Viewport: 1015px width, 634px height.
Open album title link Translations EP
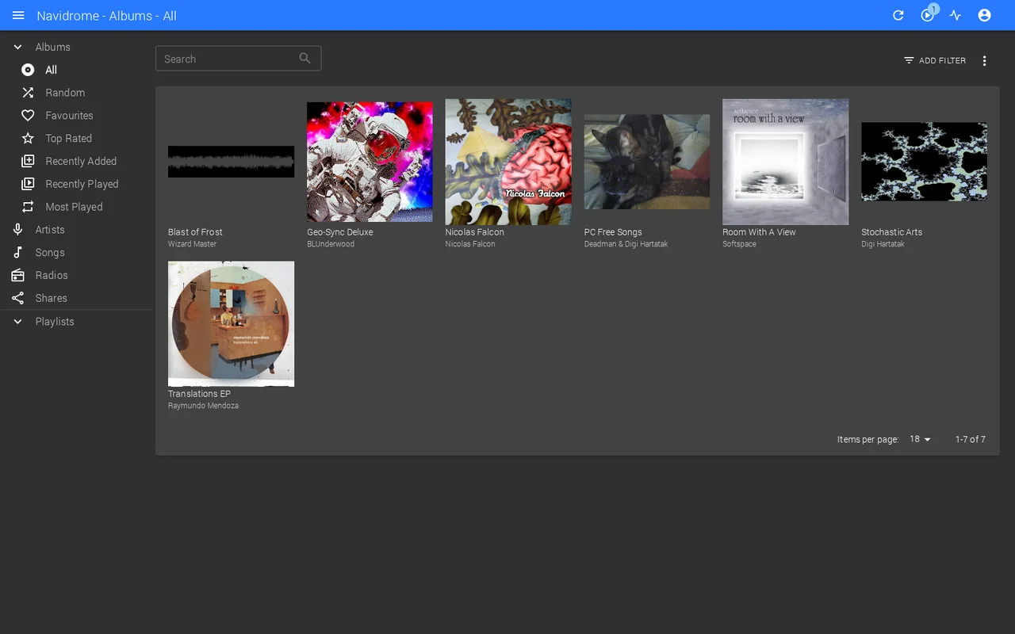click(199, 394)
